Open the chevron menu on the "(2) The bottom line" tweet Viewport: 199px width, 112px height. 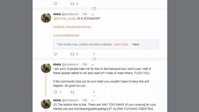tap(93, 100)
